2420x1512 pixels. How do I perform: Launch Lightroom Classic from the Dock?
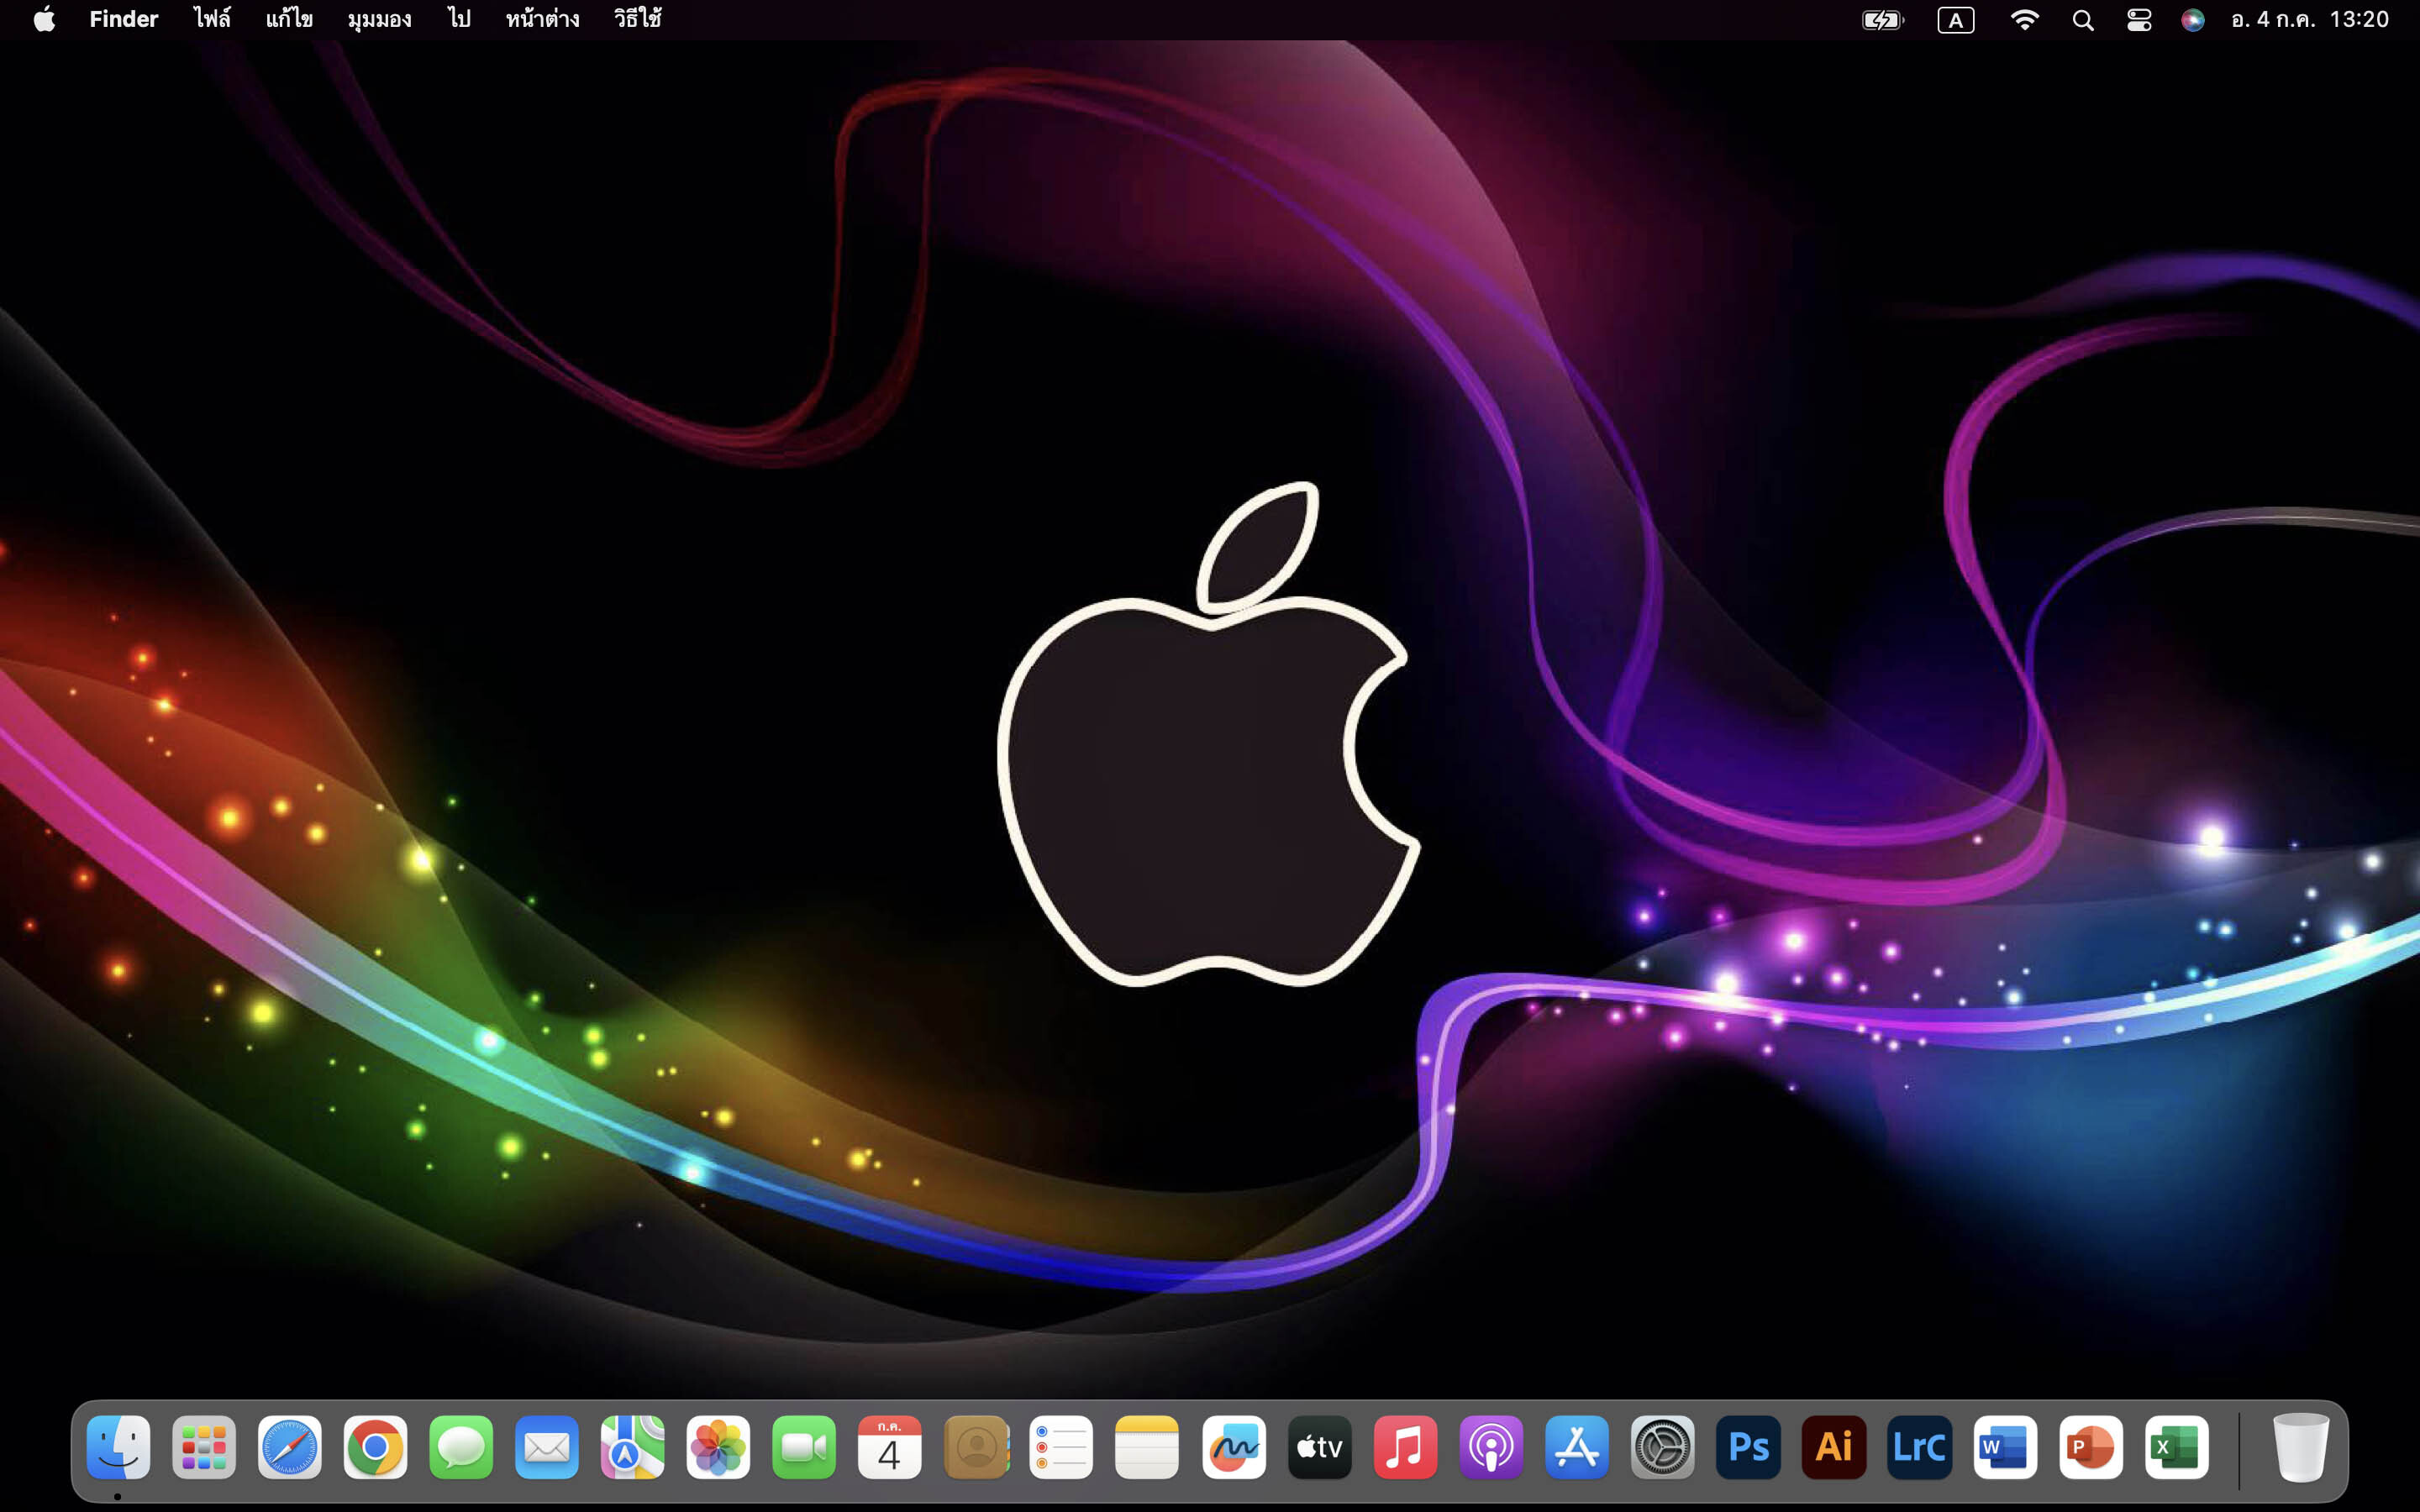[1919, 1447]
